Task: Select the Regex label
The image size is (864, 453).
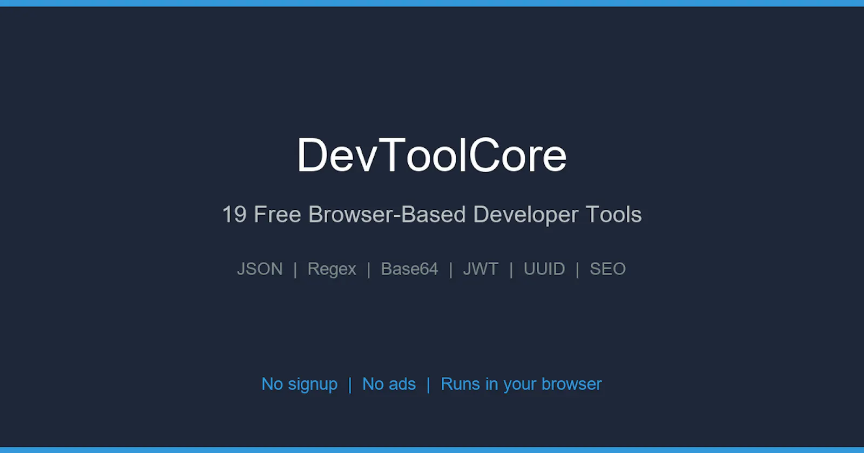Action: [x=332, y=269]
